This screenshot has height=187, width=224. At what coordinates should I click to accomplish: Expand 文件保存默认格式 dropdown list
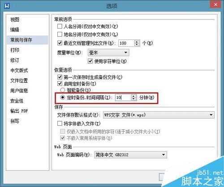click(159, 115)
